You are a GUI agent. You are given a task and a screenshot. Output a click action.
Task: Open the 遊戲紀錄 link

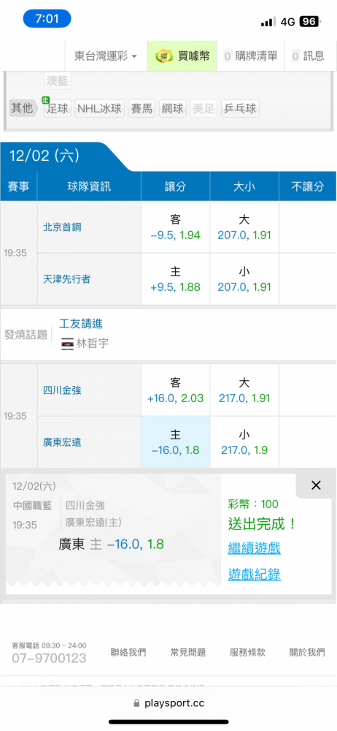(x=254, y=575)
